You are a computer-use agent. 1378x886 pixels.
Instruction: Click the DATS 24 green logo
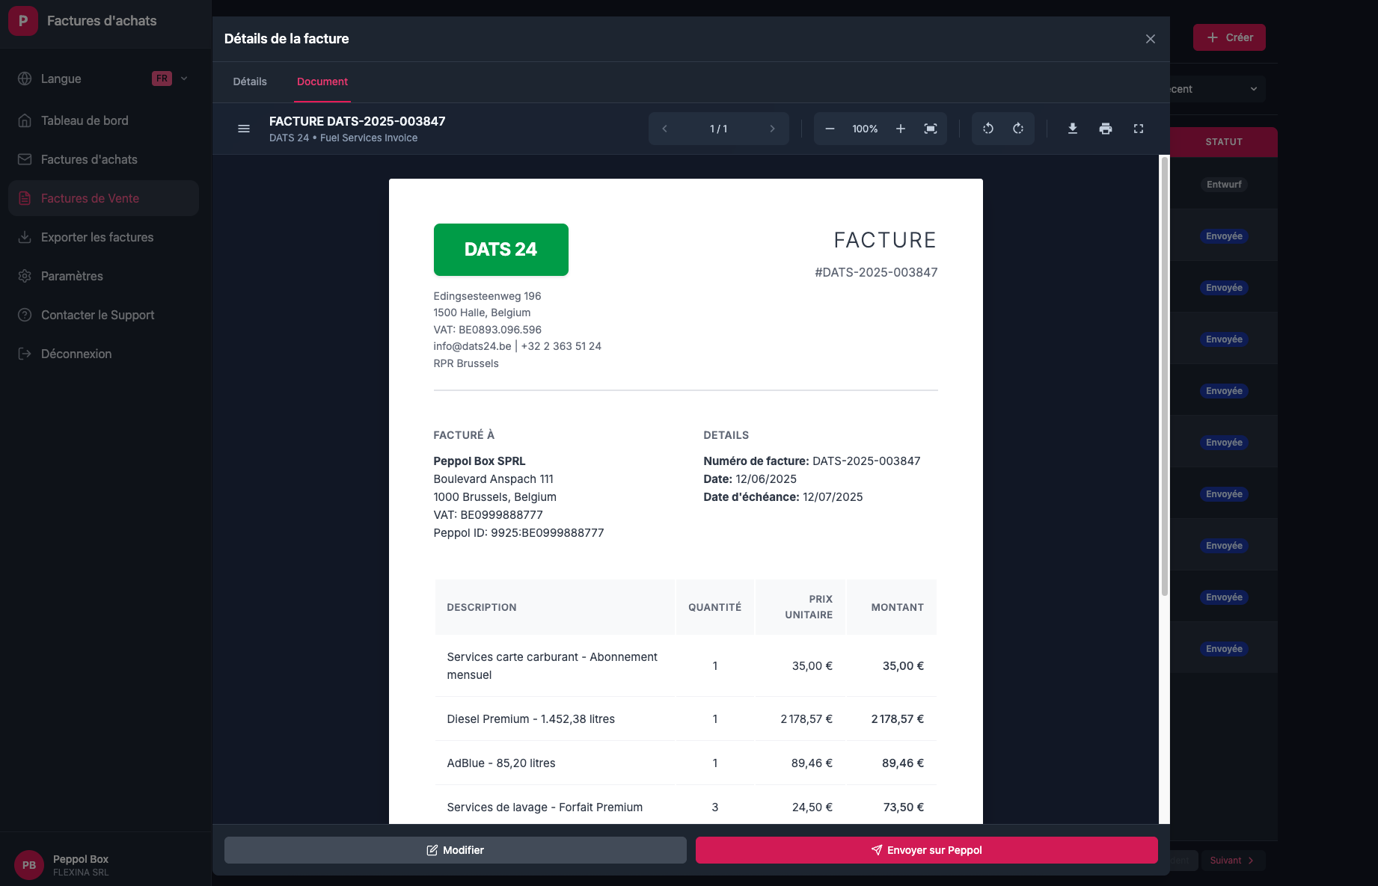(x=501, y=250)
